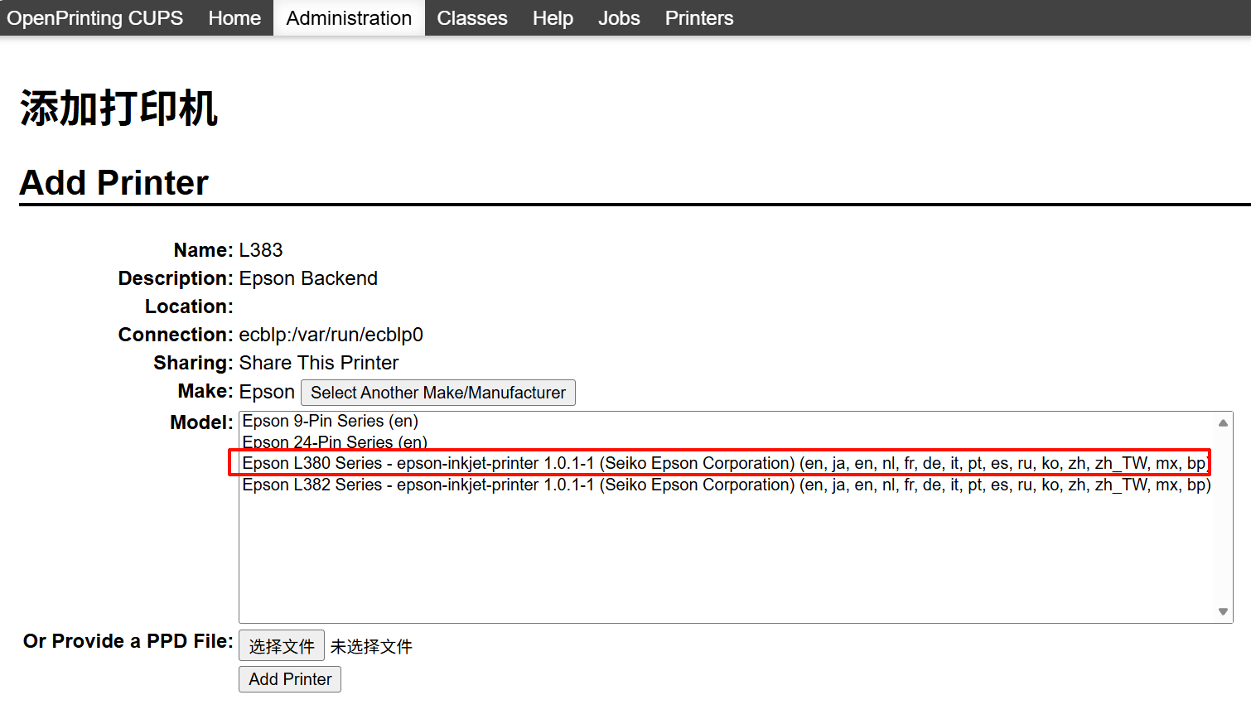Click the ecblp:/var/run/ecblp0 connection text
Image resolution: width=1251 pixels, height=719 pixels.
point(331,335)
